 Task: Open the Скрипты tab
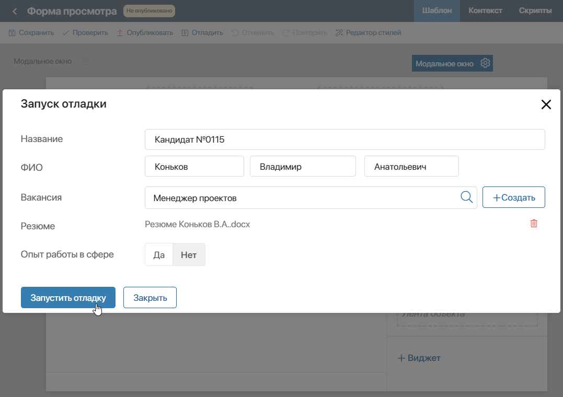535,11
